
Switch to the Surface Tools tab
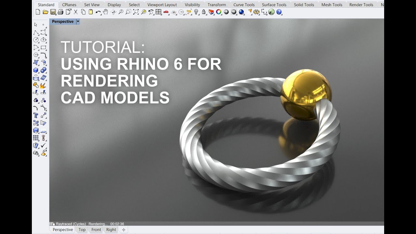(x=274, y=5)
